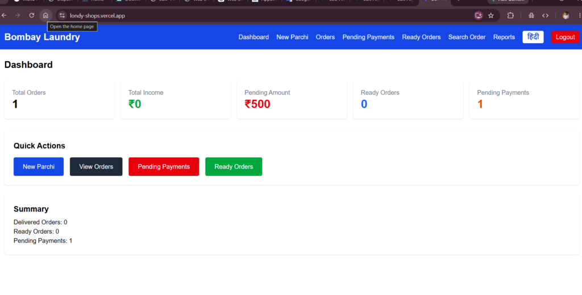
Task: Click the green Ready Orders quick action button
Action: pyautogui.click(x=234, y=167)
